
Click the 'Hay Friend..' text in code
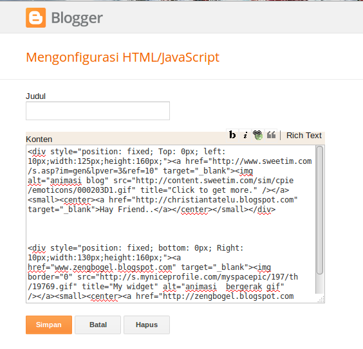point(127,210)
